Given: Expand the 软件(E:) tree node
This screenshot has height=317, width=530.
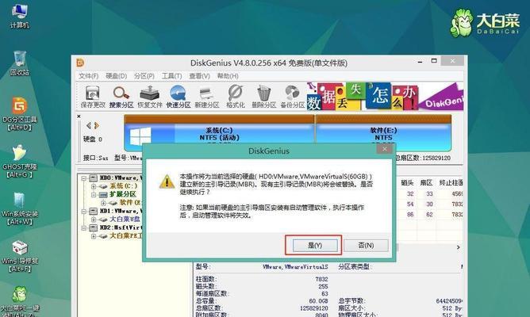Looking at the screenshot, I should click(x=103, y=203).
